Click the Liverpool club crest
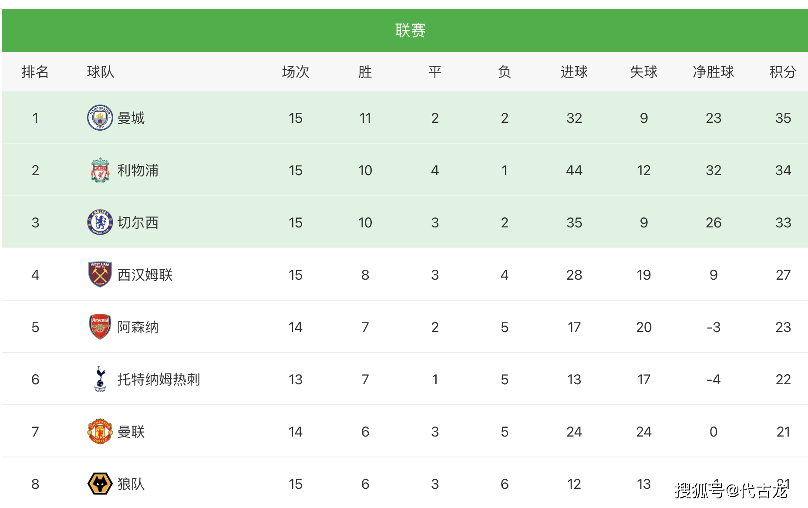This screenshot has width=808, height=508. (100, 170)
